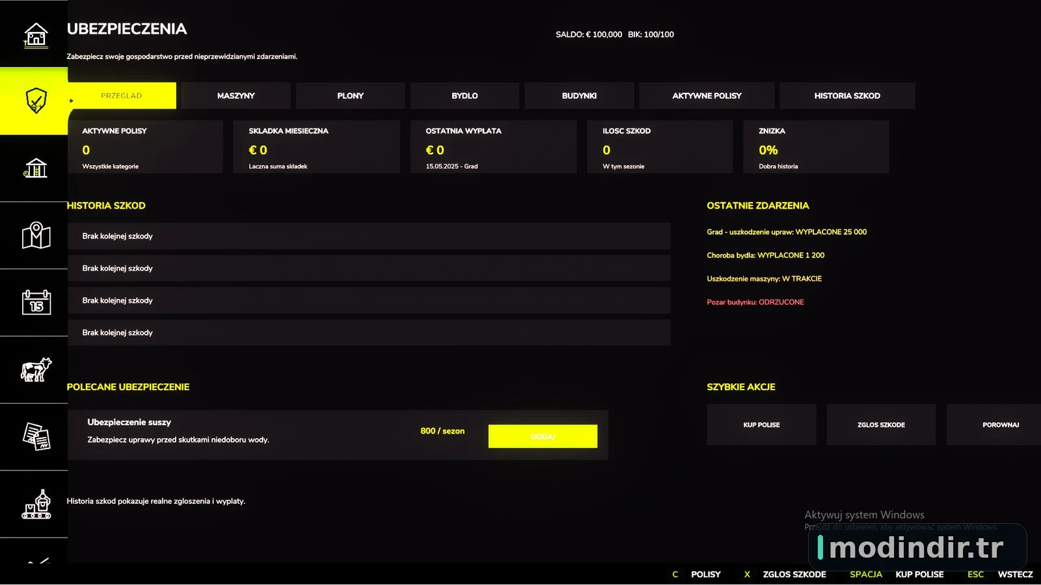The width and height of the screenshot is (1041, 585).
Task: Click the ZGLOS SZKODE quick action button
Action: (x=882, y=424)
